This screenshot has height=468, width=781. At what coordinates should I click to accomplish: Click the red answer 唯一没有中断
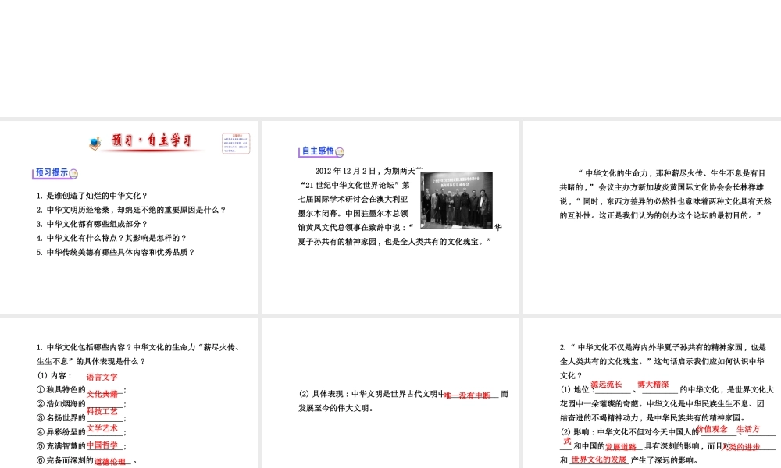click(x=467, y=395)
